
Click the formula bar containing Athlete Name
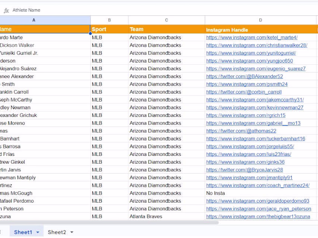(x=162, y=10)
